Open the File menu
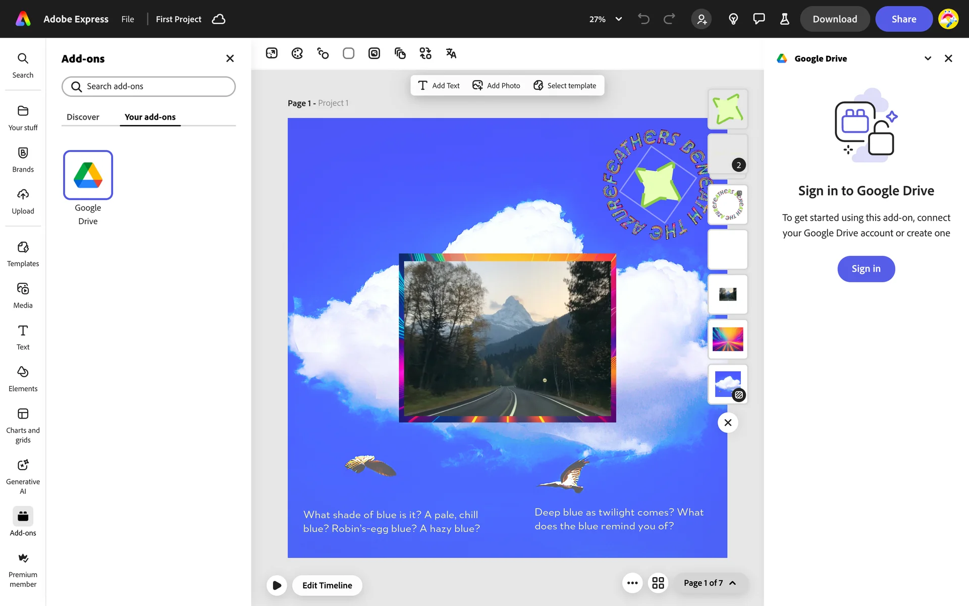969x606 pixels. tap(128, 19)
